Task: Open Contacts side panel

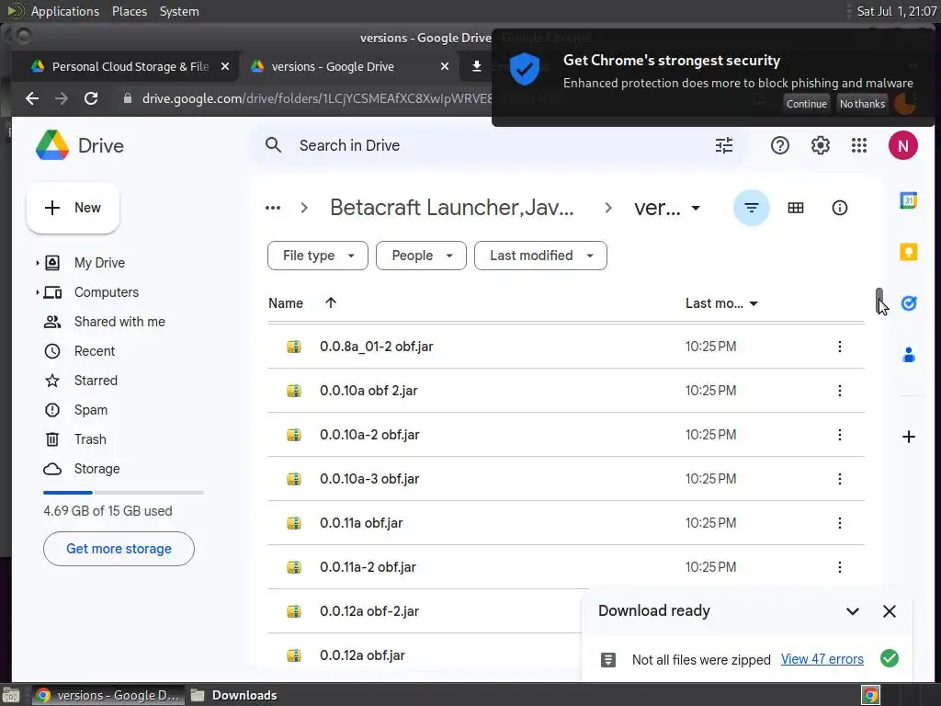Action: point(908,355)
